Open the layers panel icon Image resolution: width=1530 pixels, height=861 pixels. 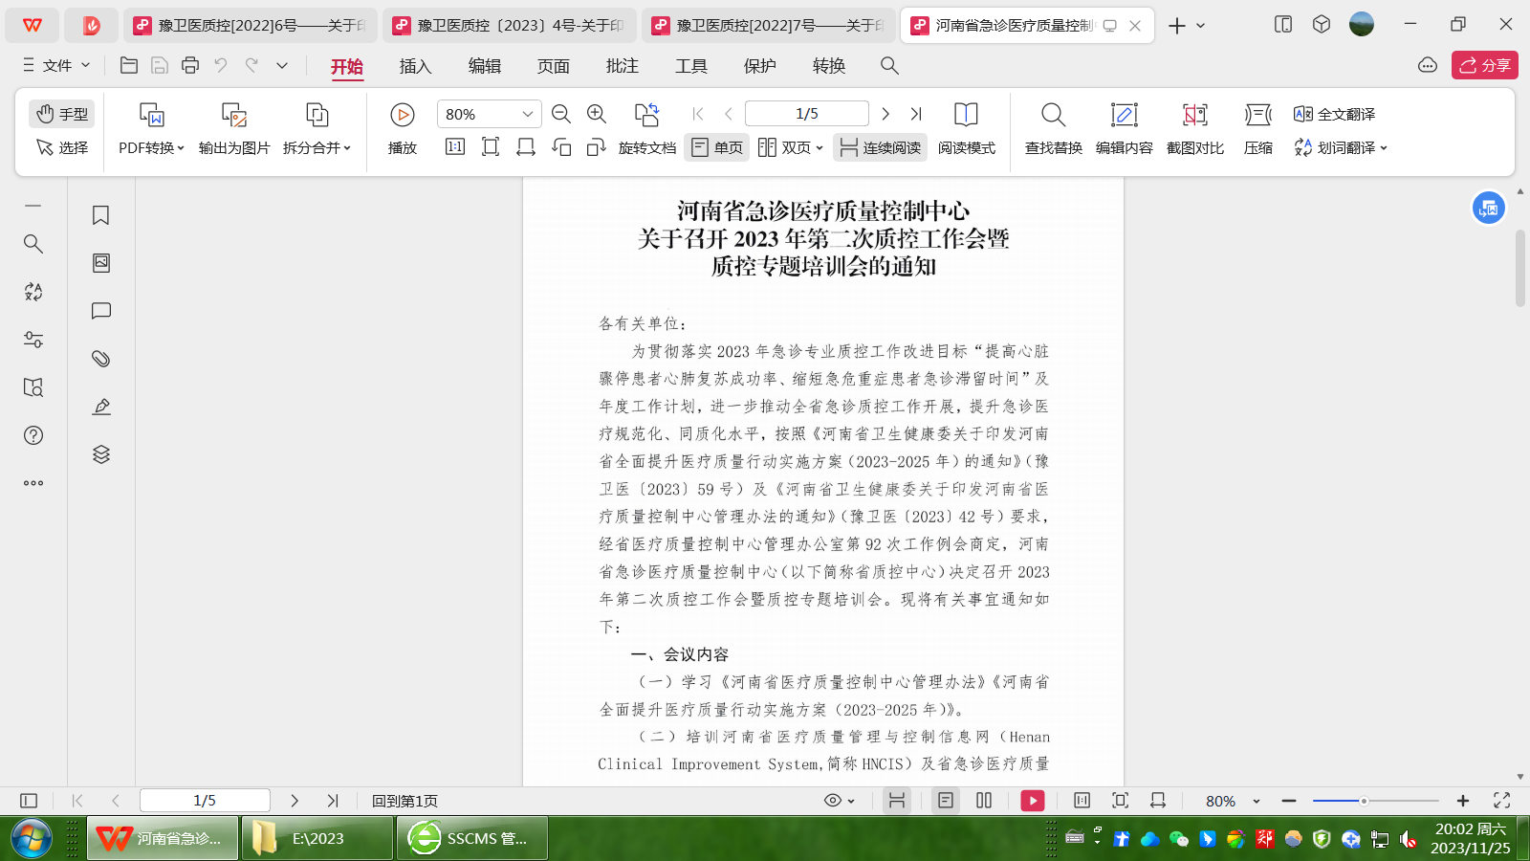click(x=101, y=454)
